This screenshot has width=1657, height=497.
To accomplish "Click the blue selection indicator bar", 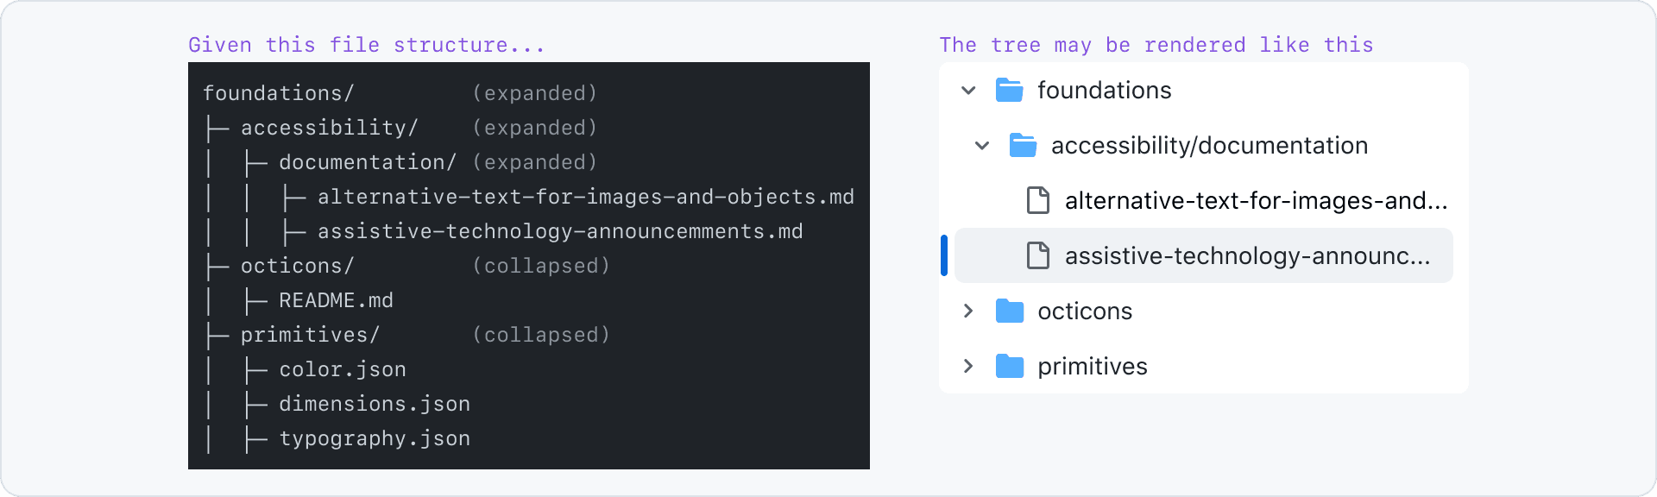I will tap(944, 255).
